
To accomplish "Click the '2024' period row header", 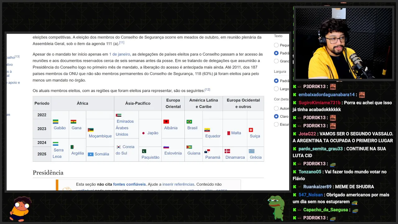I will pyautogui.click(x=42, y=142).
